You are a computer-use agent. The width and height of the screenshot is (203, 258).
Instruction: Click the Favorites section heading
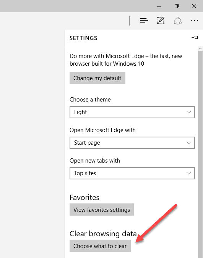pos(84,197)
